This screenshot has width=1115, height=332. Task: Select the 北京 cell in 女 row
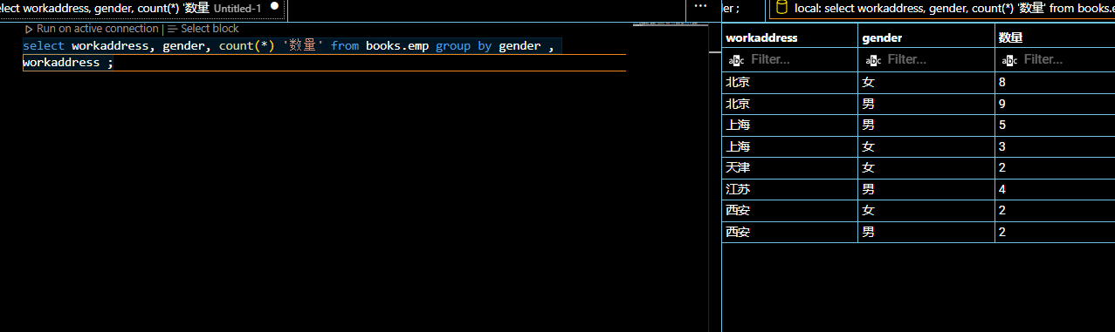tap(789, 82)
